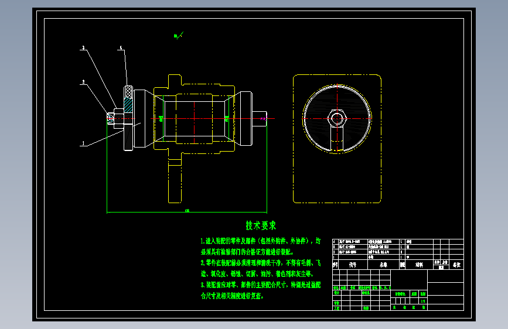This screenshot has height=329, width=508.
Task: Click balloon number 4 leader label
Action: pos(121,47)
